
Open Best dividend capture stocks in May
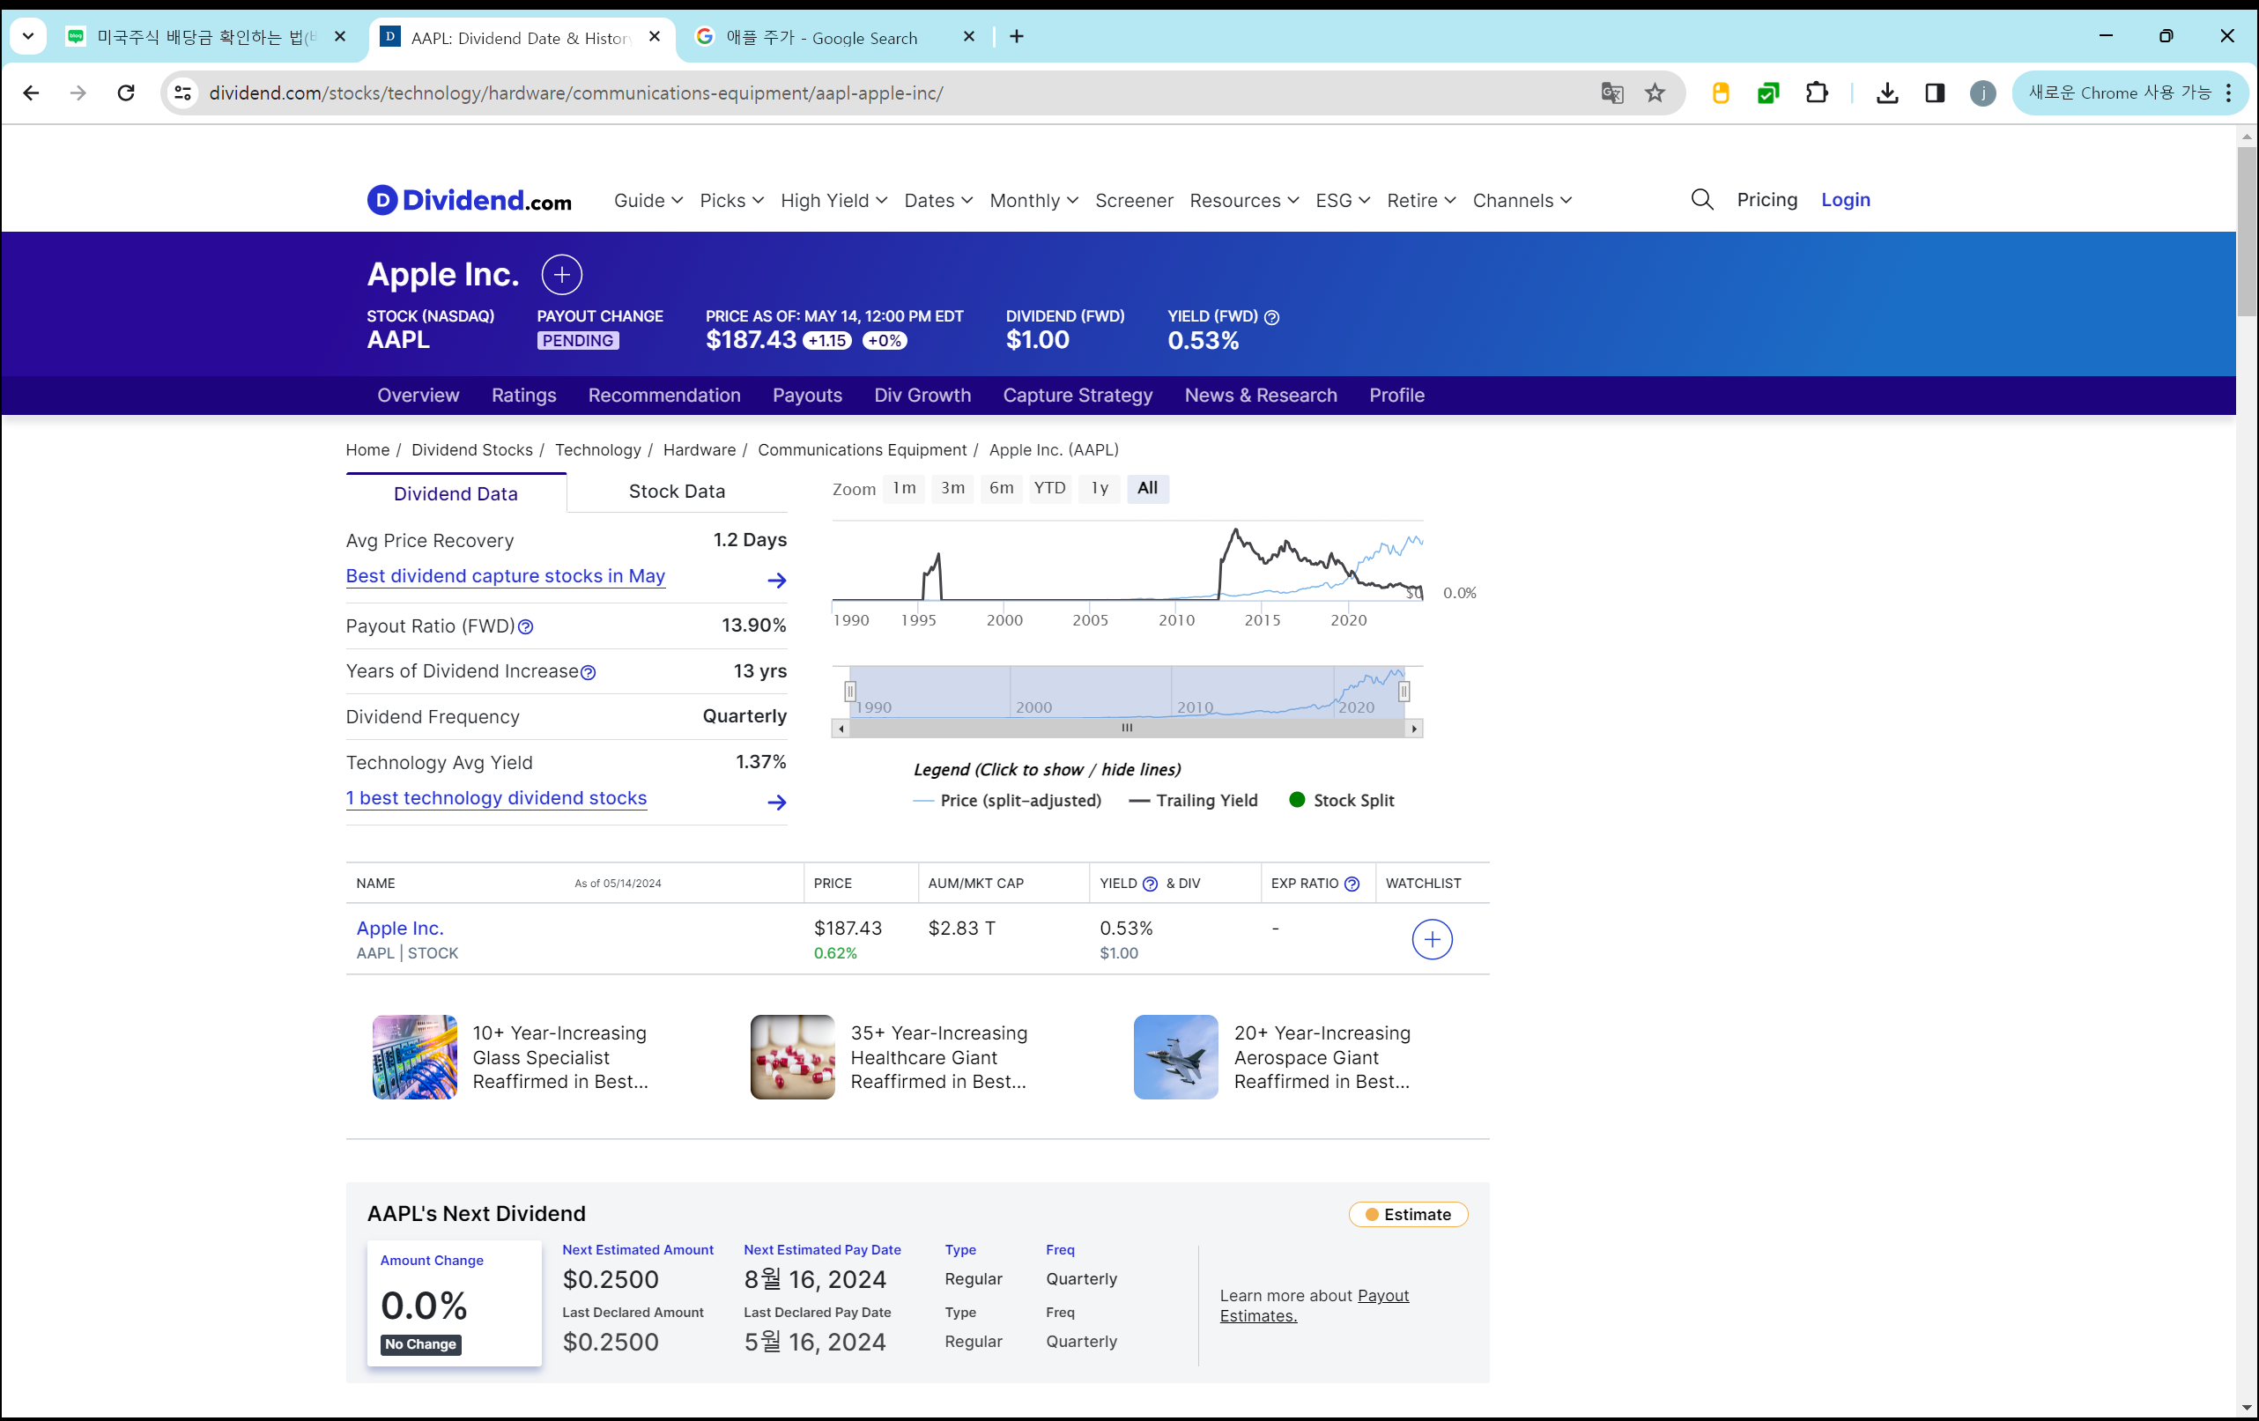pyautogui.click(x=505, y=576)
